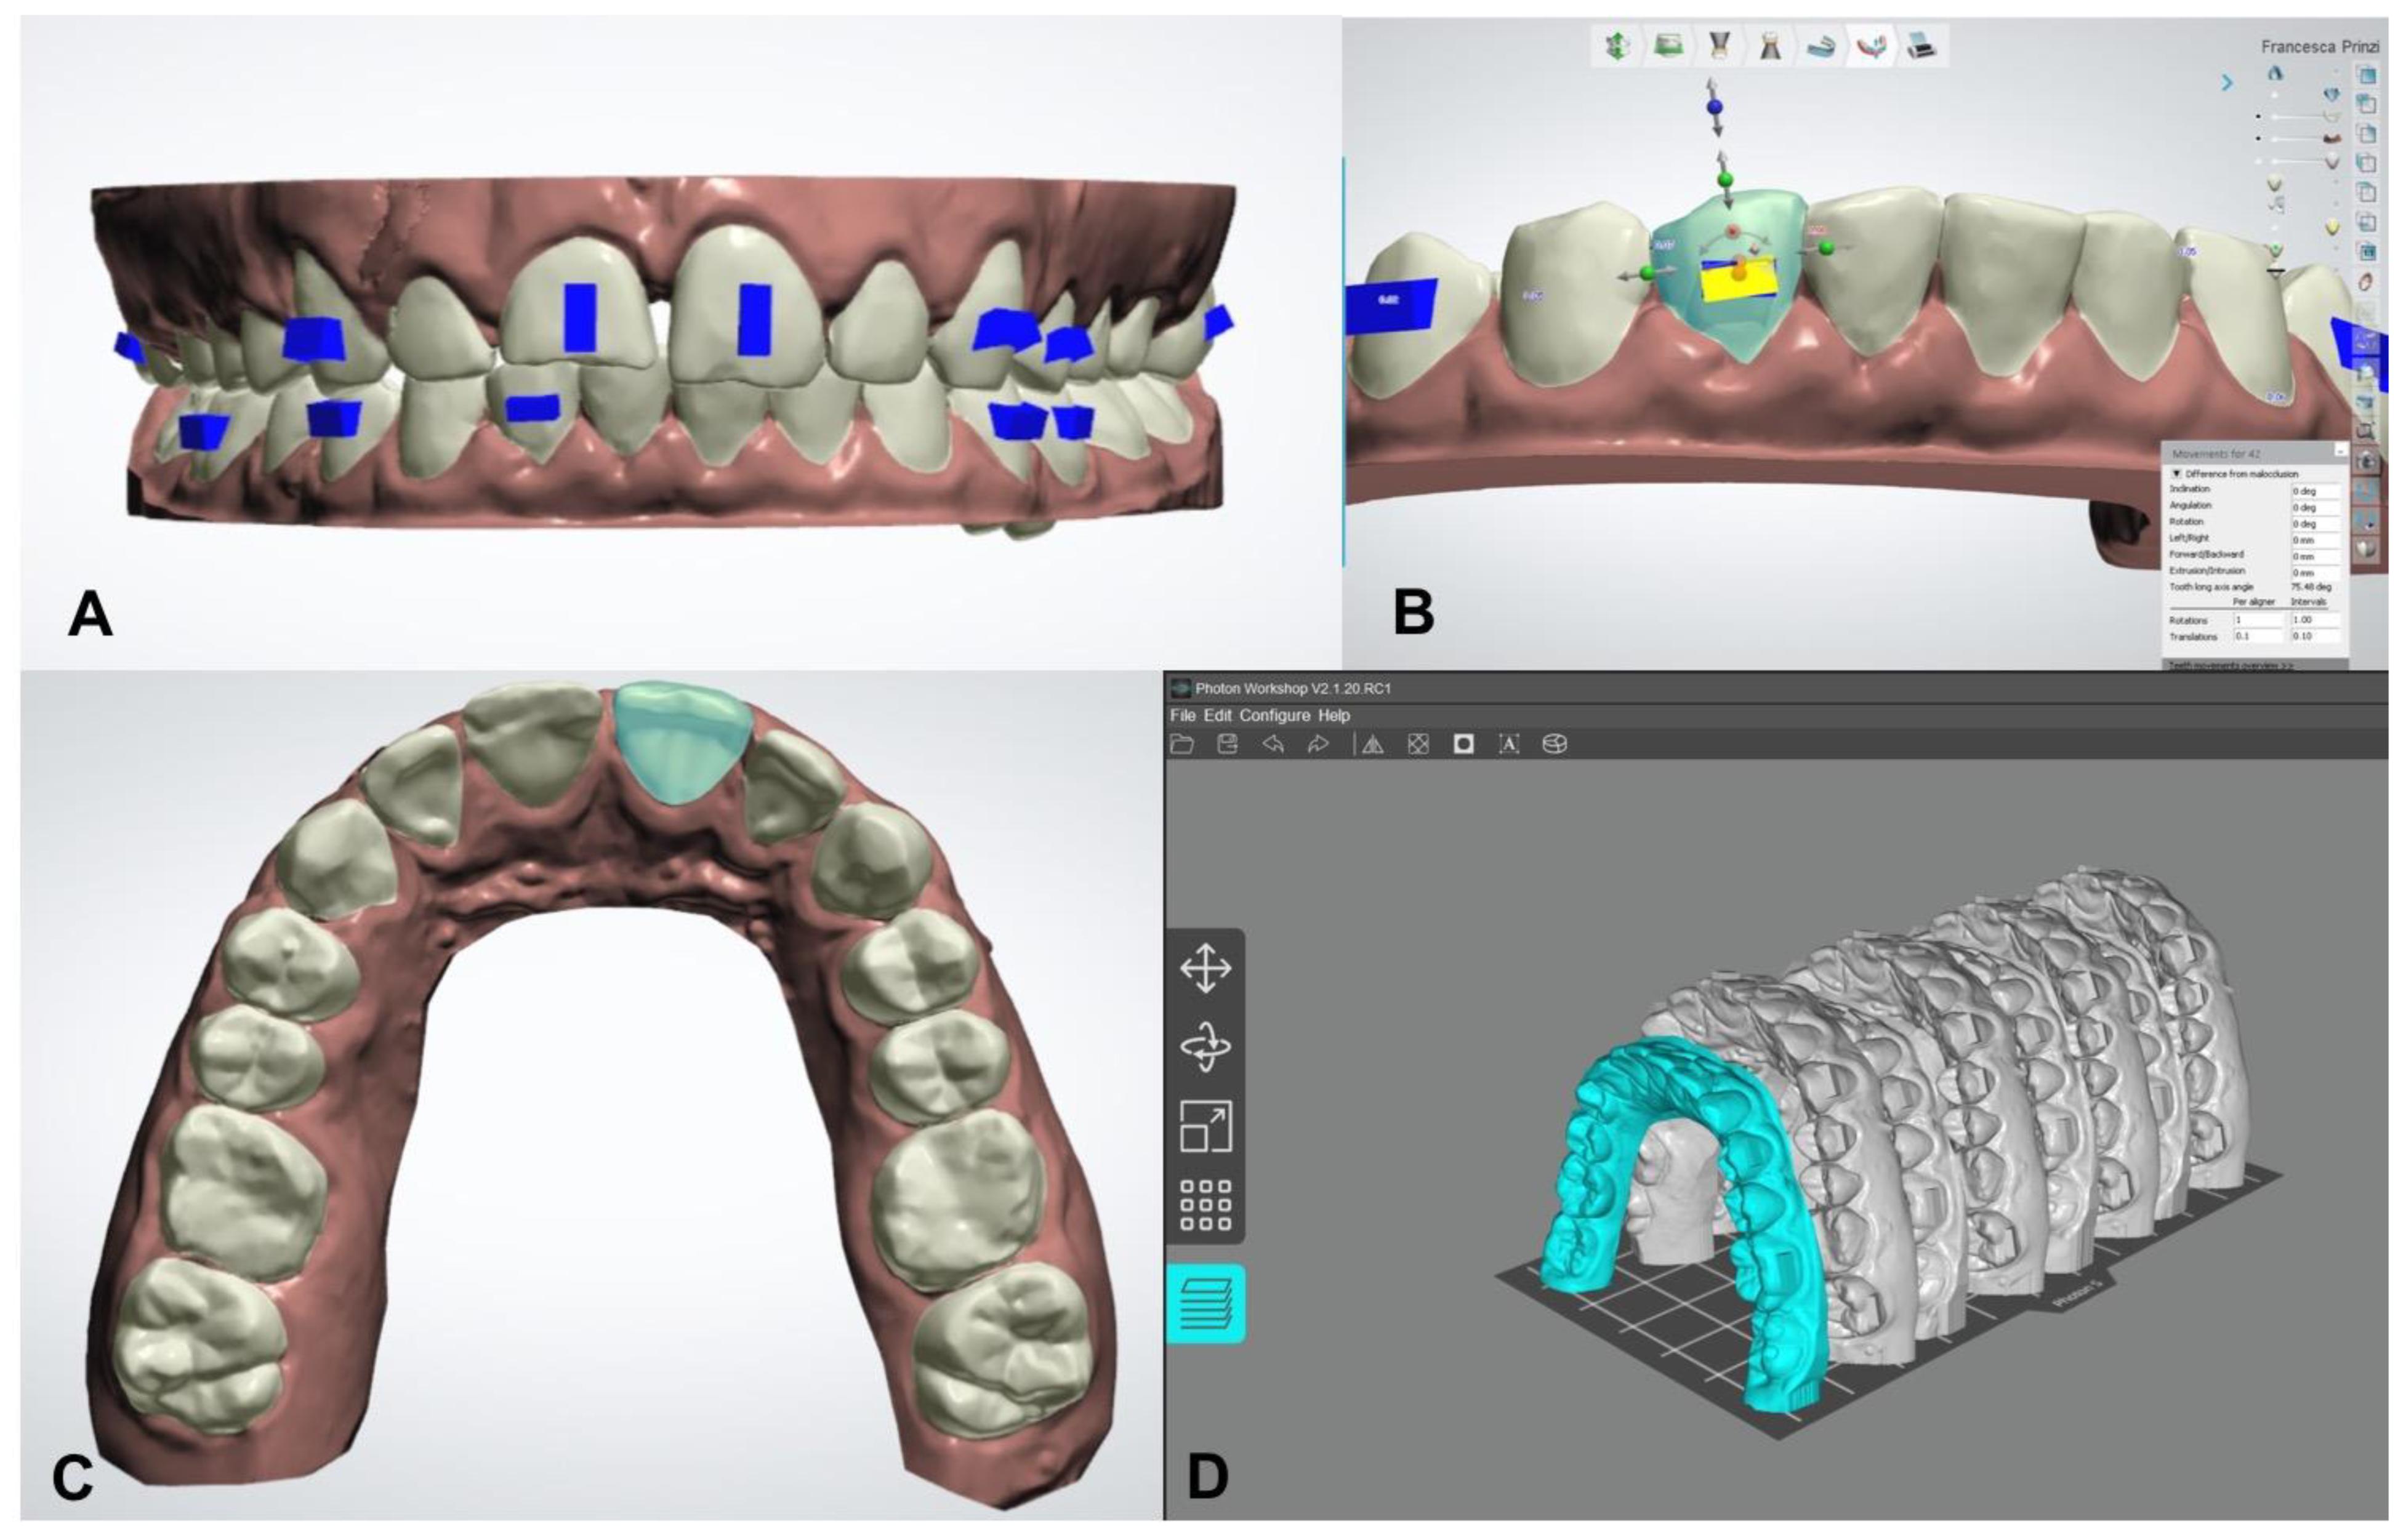Click the text 'A' tool icon

pos(1509,744)
